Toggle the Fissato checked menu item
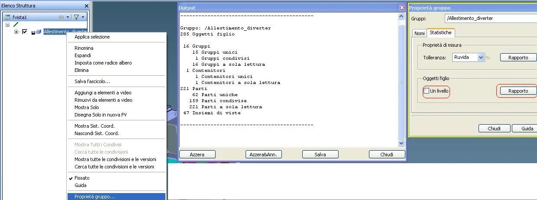 [x=82, y=178]
